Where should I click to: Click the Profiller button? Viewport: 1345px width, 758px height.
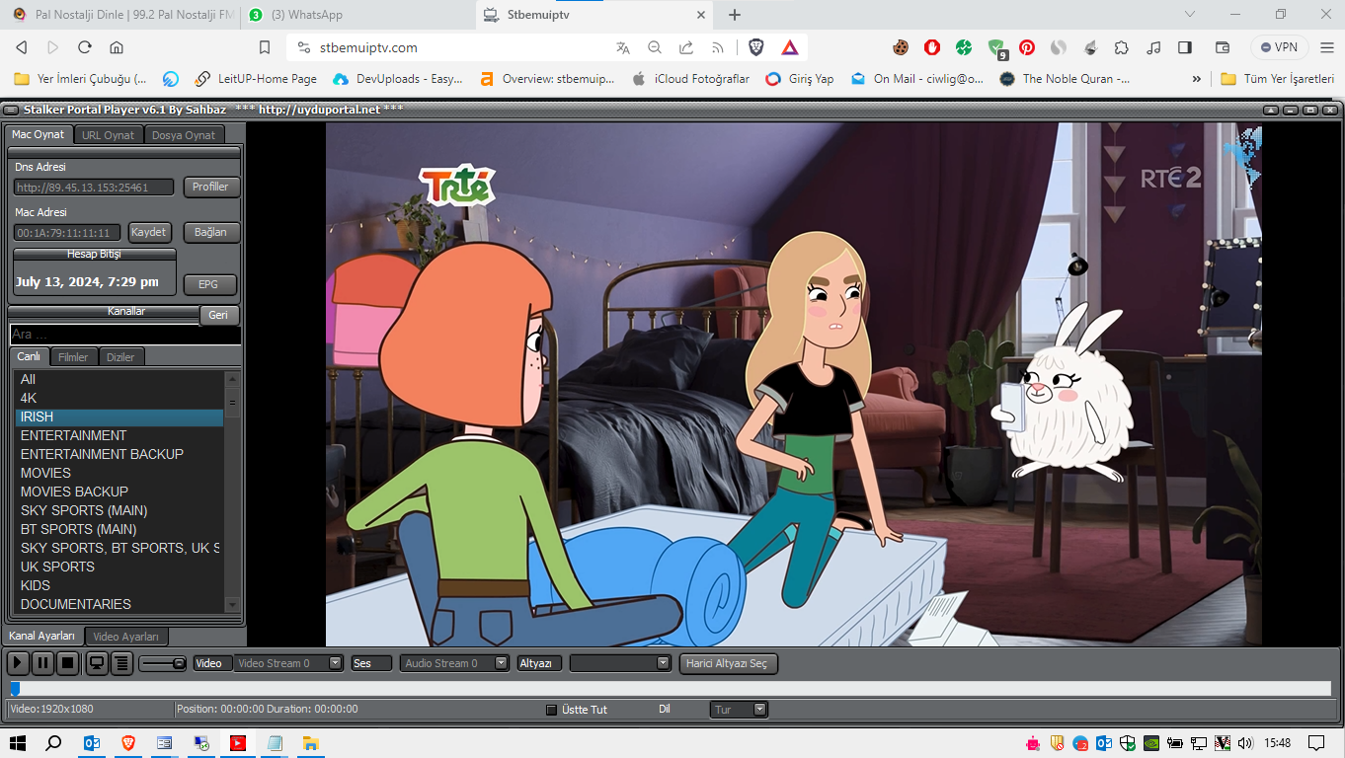(x=210, y=187)
